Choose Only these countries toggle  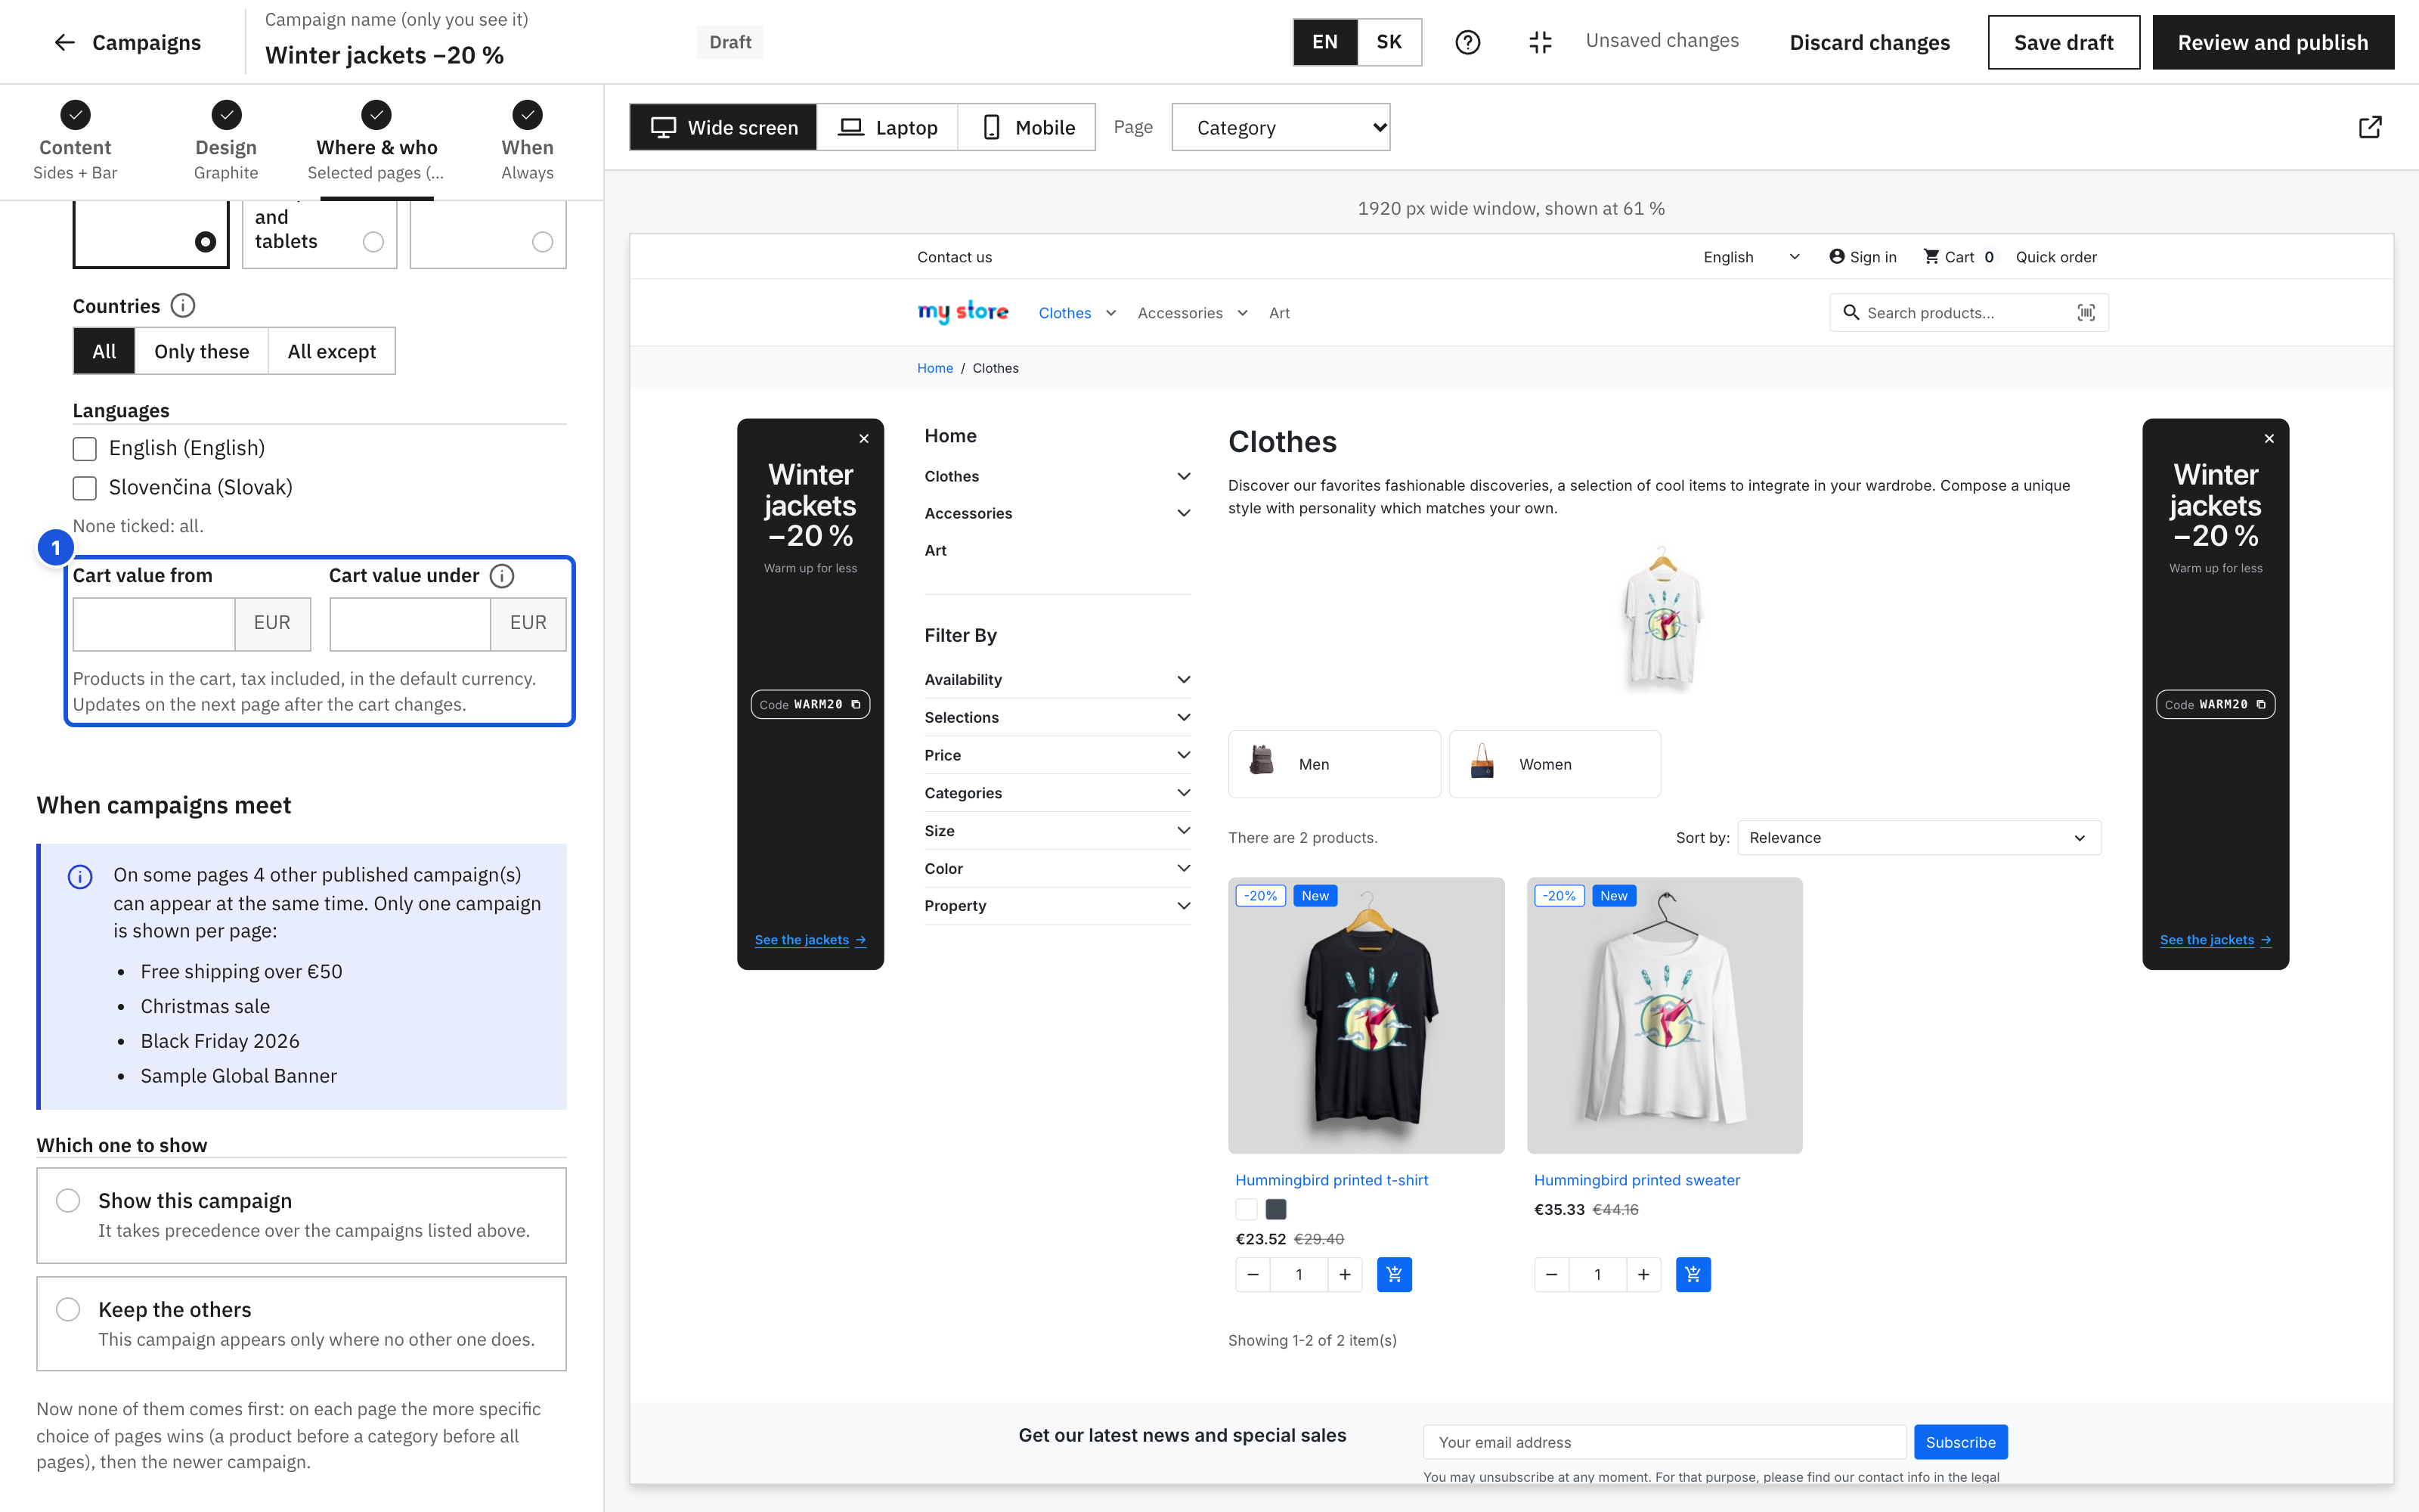tap(202, 351)
